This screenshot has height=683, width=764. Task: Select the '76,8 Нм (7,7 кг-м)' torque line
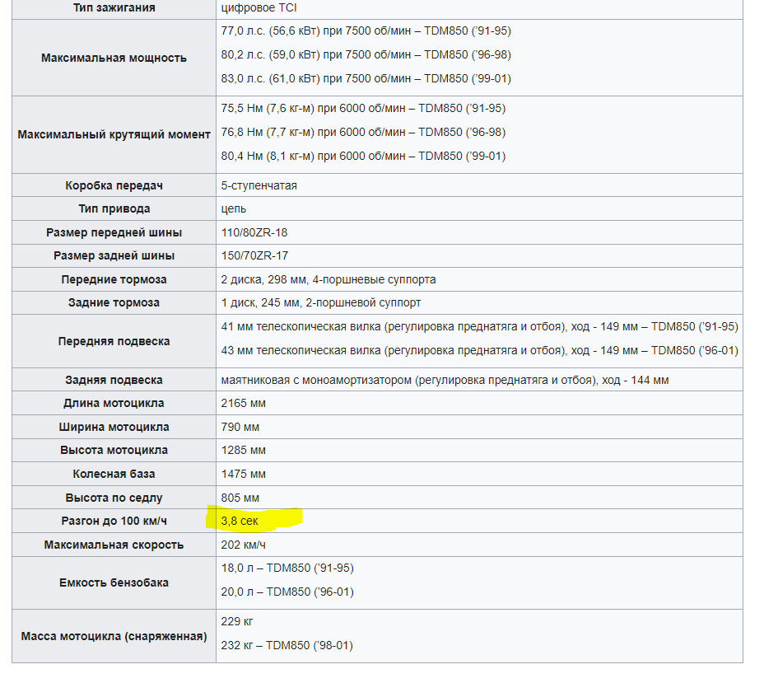pos(363,132)
